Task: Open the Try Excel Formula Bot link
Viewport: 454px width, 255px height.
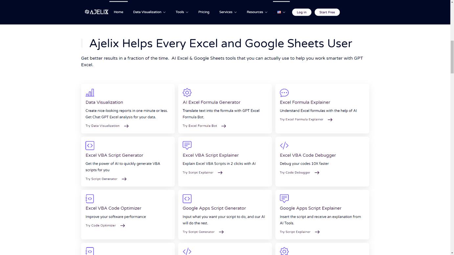Action: (200, 126)
